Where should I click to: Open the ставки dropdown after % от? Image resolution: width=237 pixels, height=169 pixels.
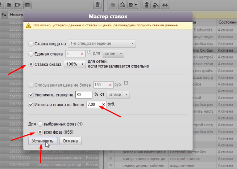point(118,95)
